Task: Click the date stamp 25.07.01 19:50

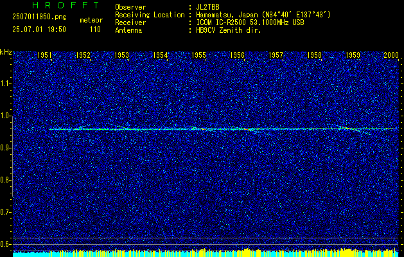Action: coord(39,30)
